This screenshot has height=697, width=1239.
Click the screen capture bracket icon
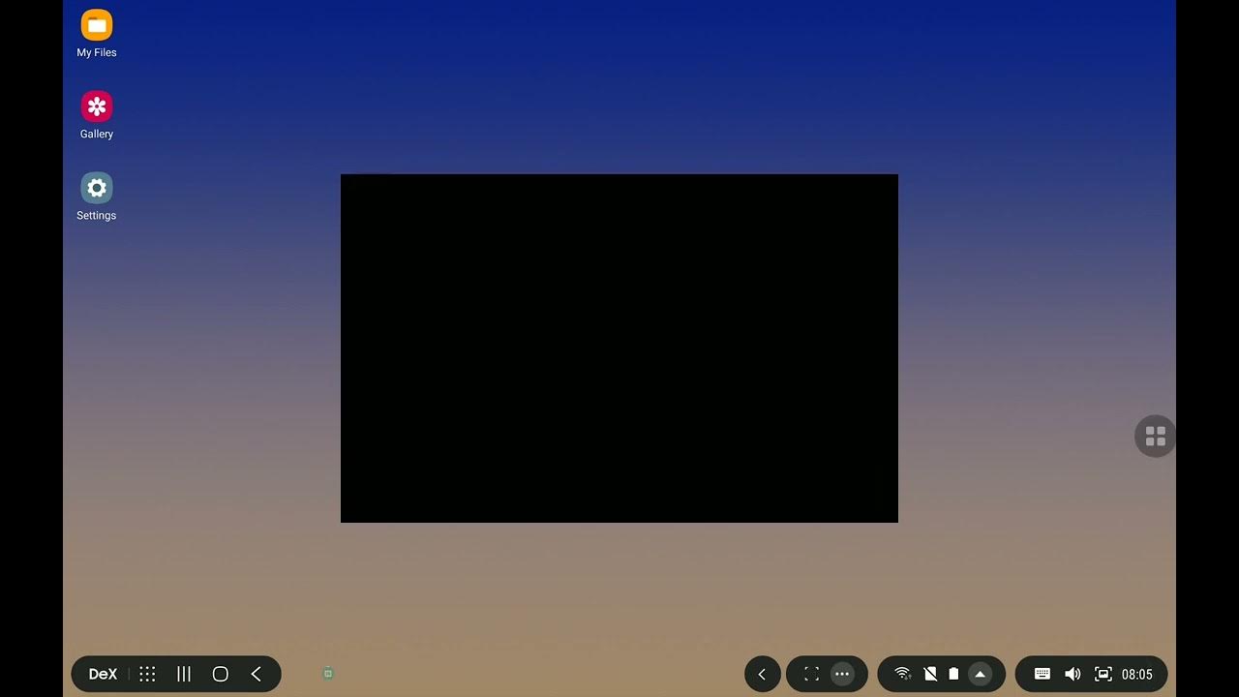[x=811, y=674]
